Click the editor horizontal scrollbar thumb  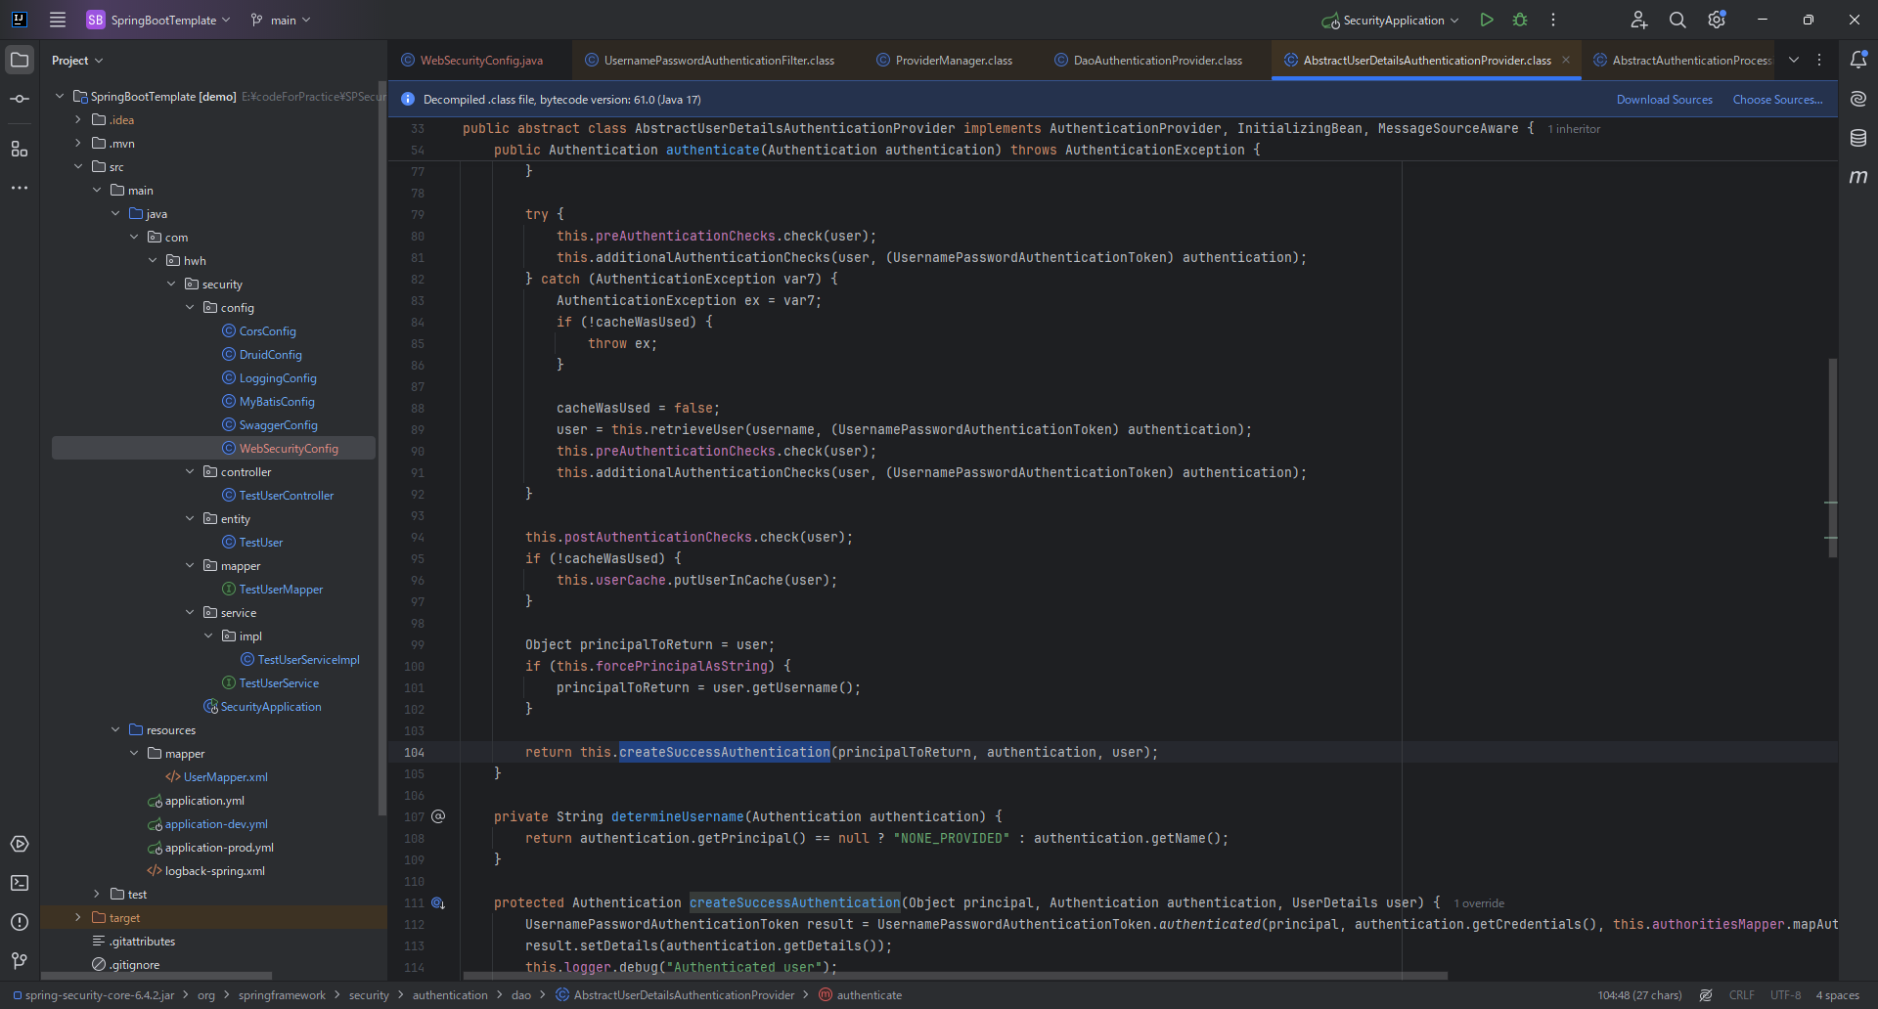pyautogui.click(x=955, y=975)
